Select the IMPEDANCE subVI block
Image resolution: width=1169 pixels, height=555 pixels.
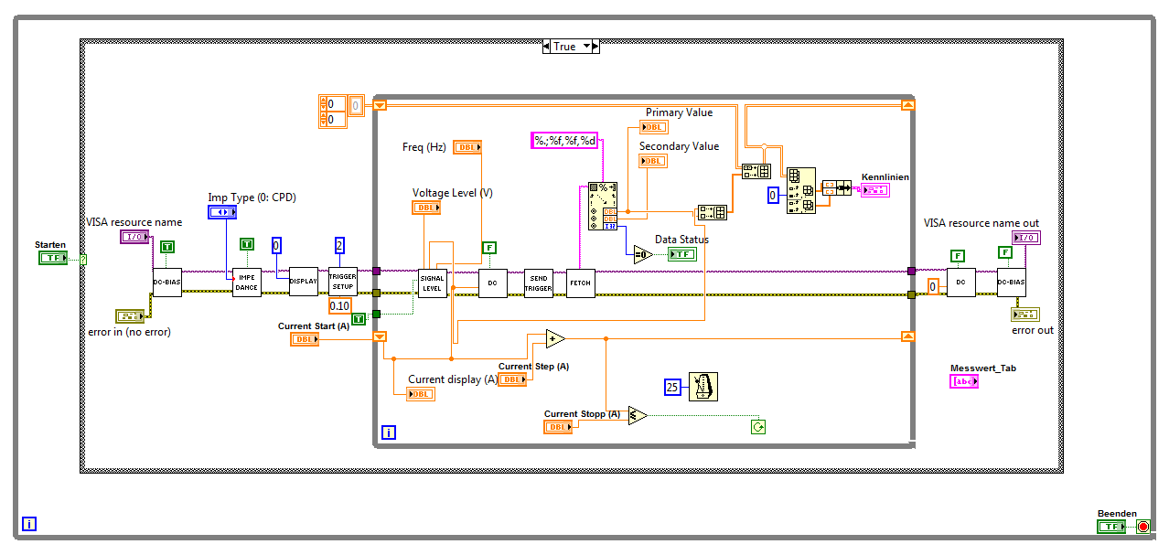pos(247,283)
